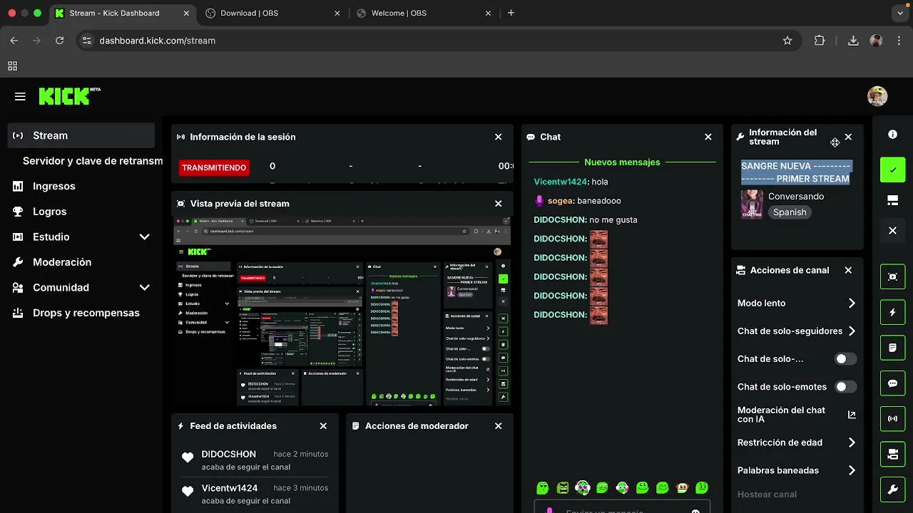The height and width of the screenshot is (513, 913).
Task: Toggle the stream preview widget icon
Action: 892,276
